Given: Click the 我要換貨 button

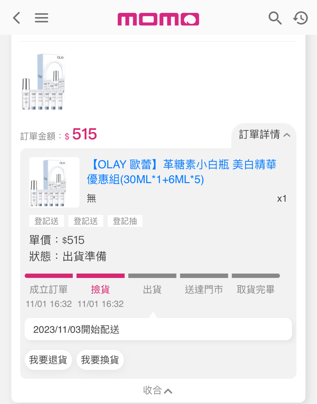Looking at the screenshot, I should pyautogui.click(x=100, y=360).
